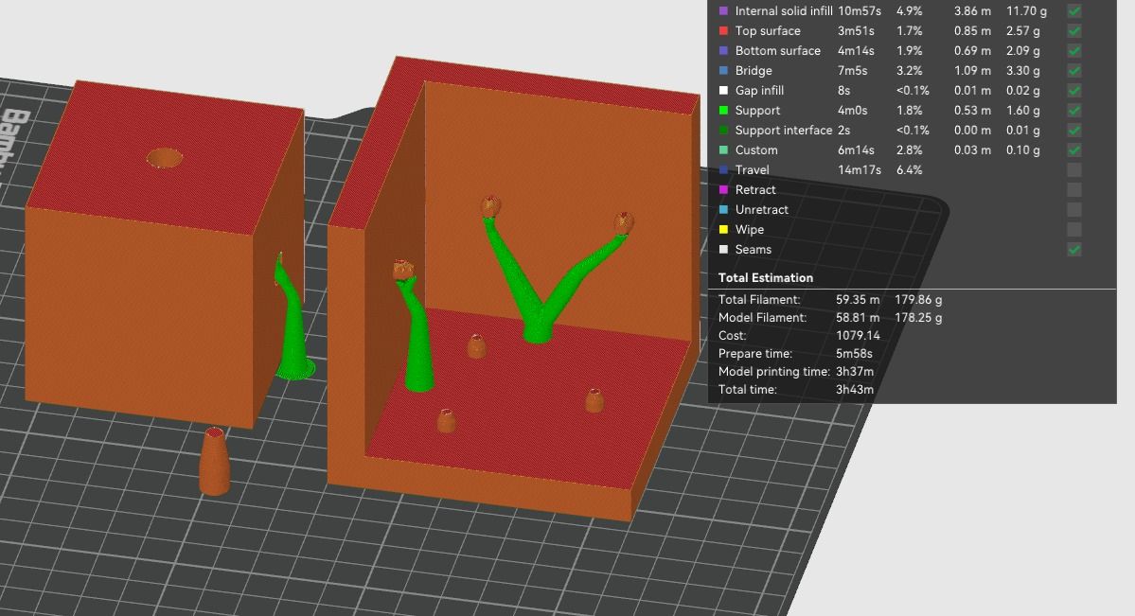Select the Retract legend label

pos(755,189)
